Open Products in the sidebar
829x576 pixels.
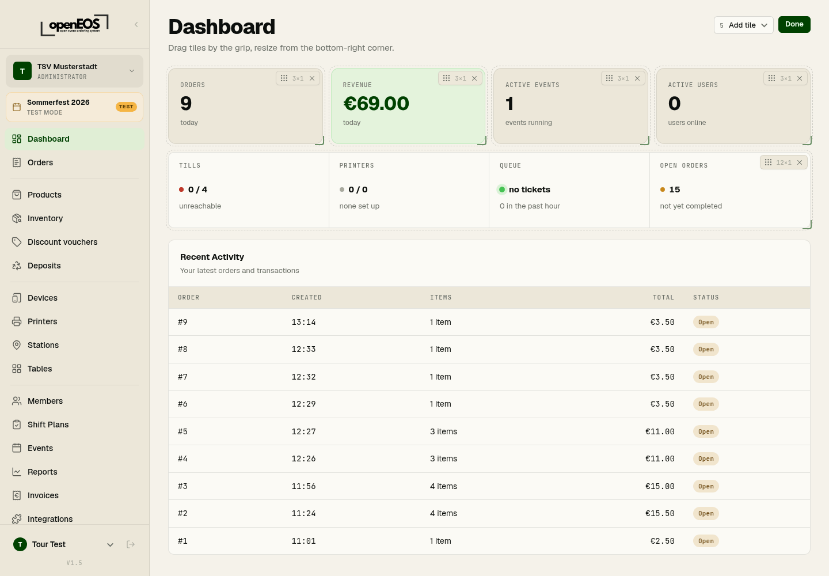click(74, 195)
